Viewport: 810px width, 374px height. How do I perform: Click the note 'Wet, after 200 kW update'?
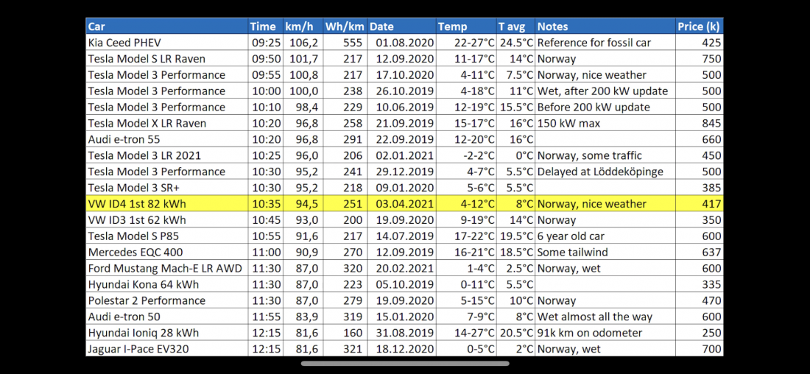603,91
